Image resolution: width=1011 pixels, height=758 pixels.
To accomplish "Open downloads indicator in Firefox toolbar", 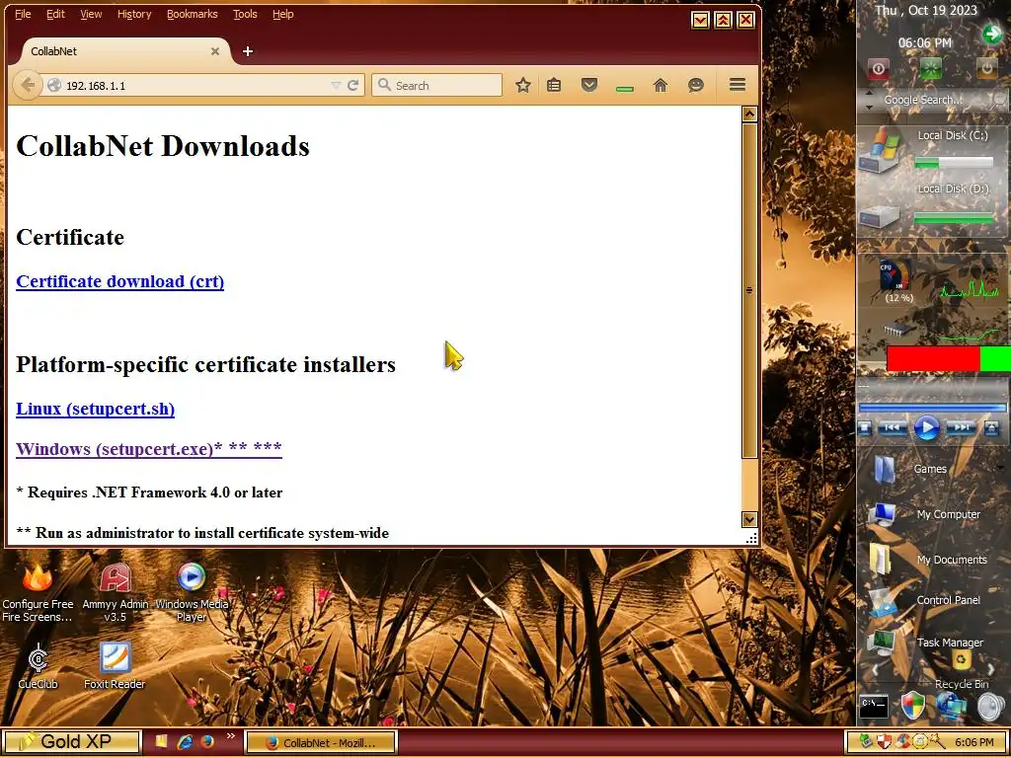I will tap(624, 88).
